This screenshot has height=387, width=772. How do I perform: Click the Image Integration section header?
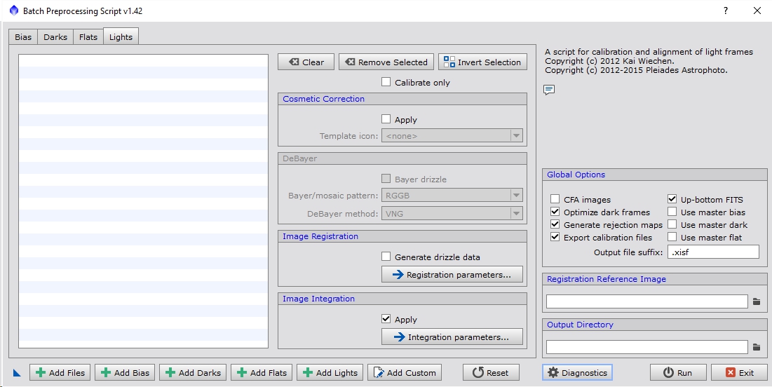coord(402,299)
